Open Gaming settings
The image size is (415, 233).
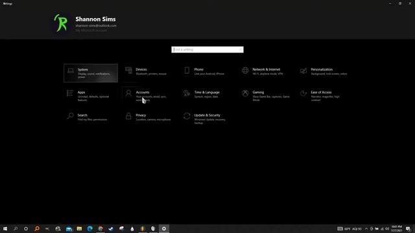pos(265,96)
